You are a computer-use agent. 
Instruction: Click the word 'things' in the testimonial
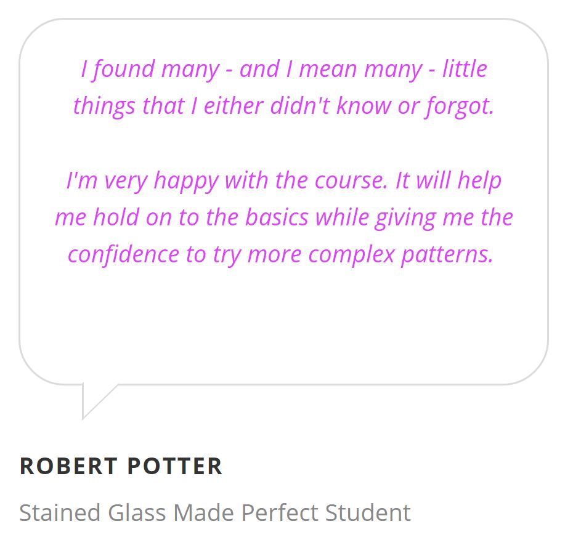pos(105,107)
